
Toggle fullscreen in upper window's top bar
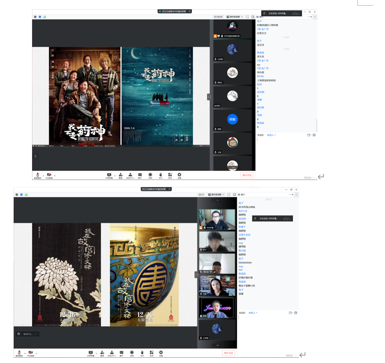tap(247, 17)
